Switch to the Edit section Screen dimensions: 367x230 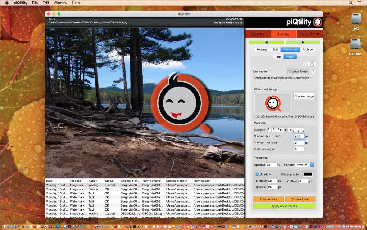[x=275, y=49]
